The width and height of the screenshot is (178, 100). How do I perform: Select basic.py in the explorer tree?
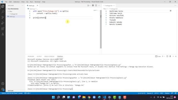click(12, 17)
